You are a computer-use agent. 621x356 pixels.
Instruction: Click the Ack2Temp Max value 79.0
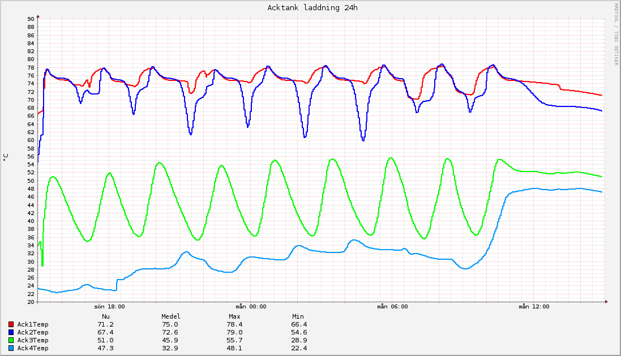point(235,332)
